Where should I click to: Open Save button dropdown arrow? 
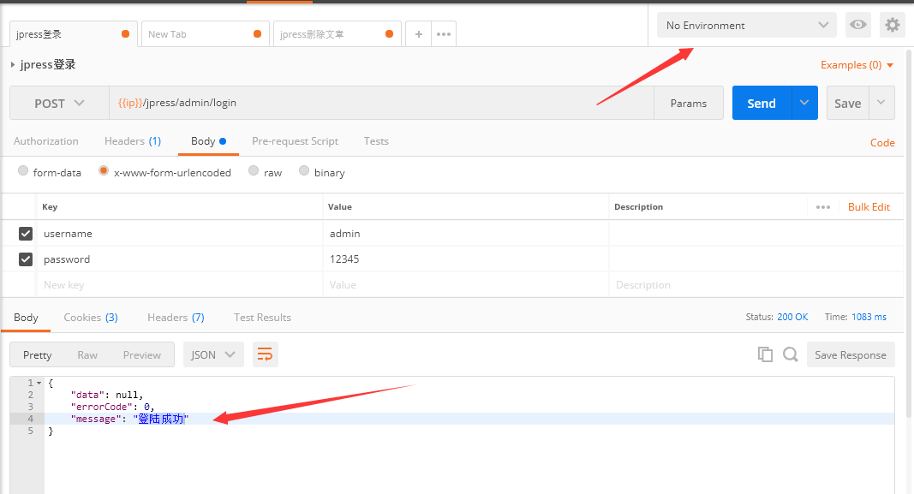coord(881,103)
